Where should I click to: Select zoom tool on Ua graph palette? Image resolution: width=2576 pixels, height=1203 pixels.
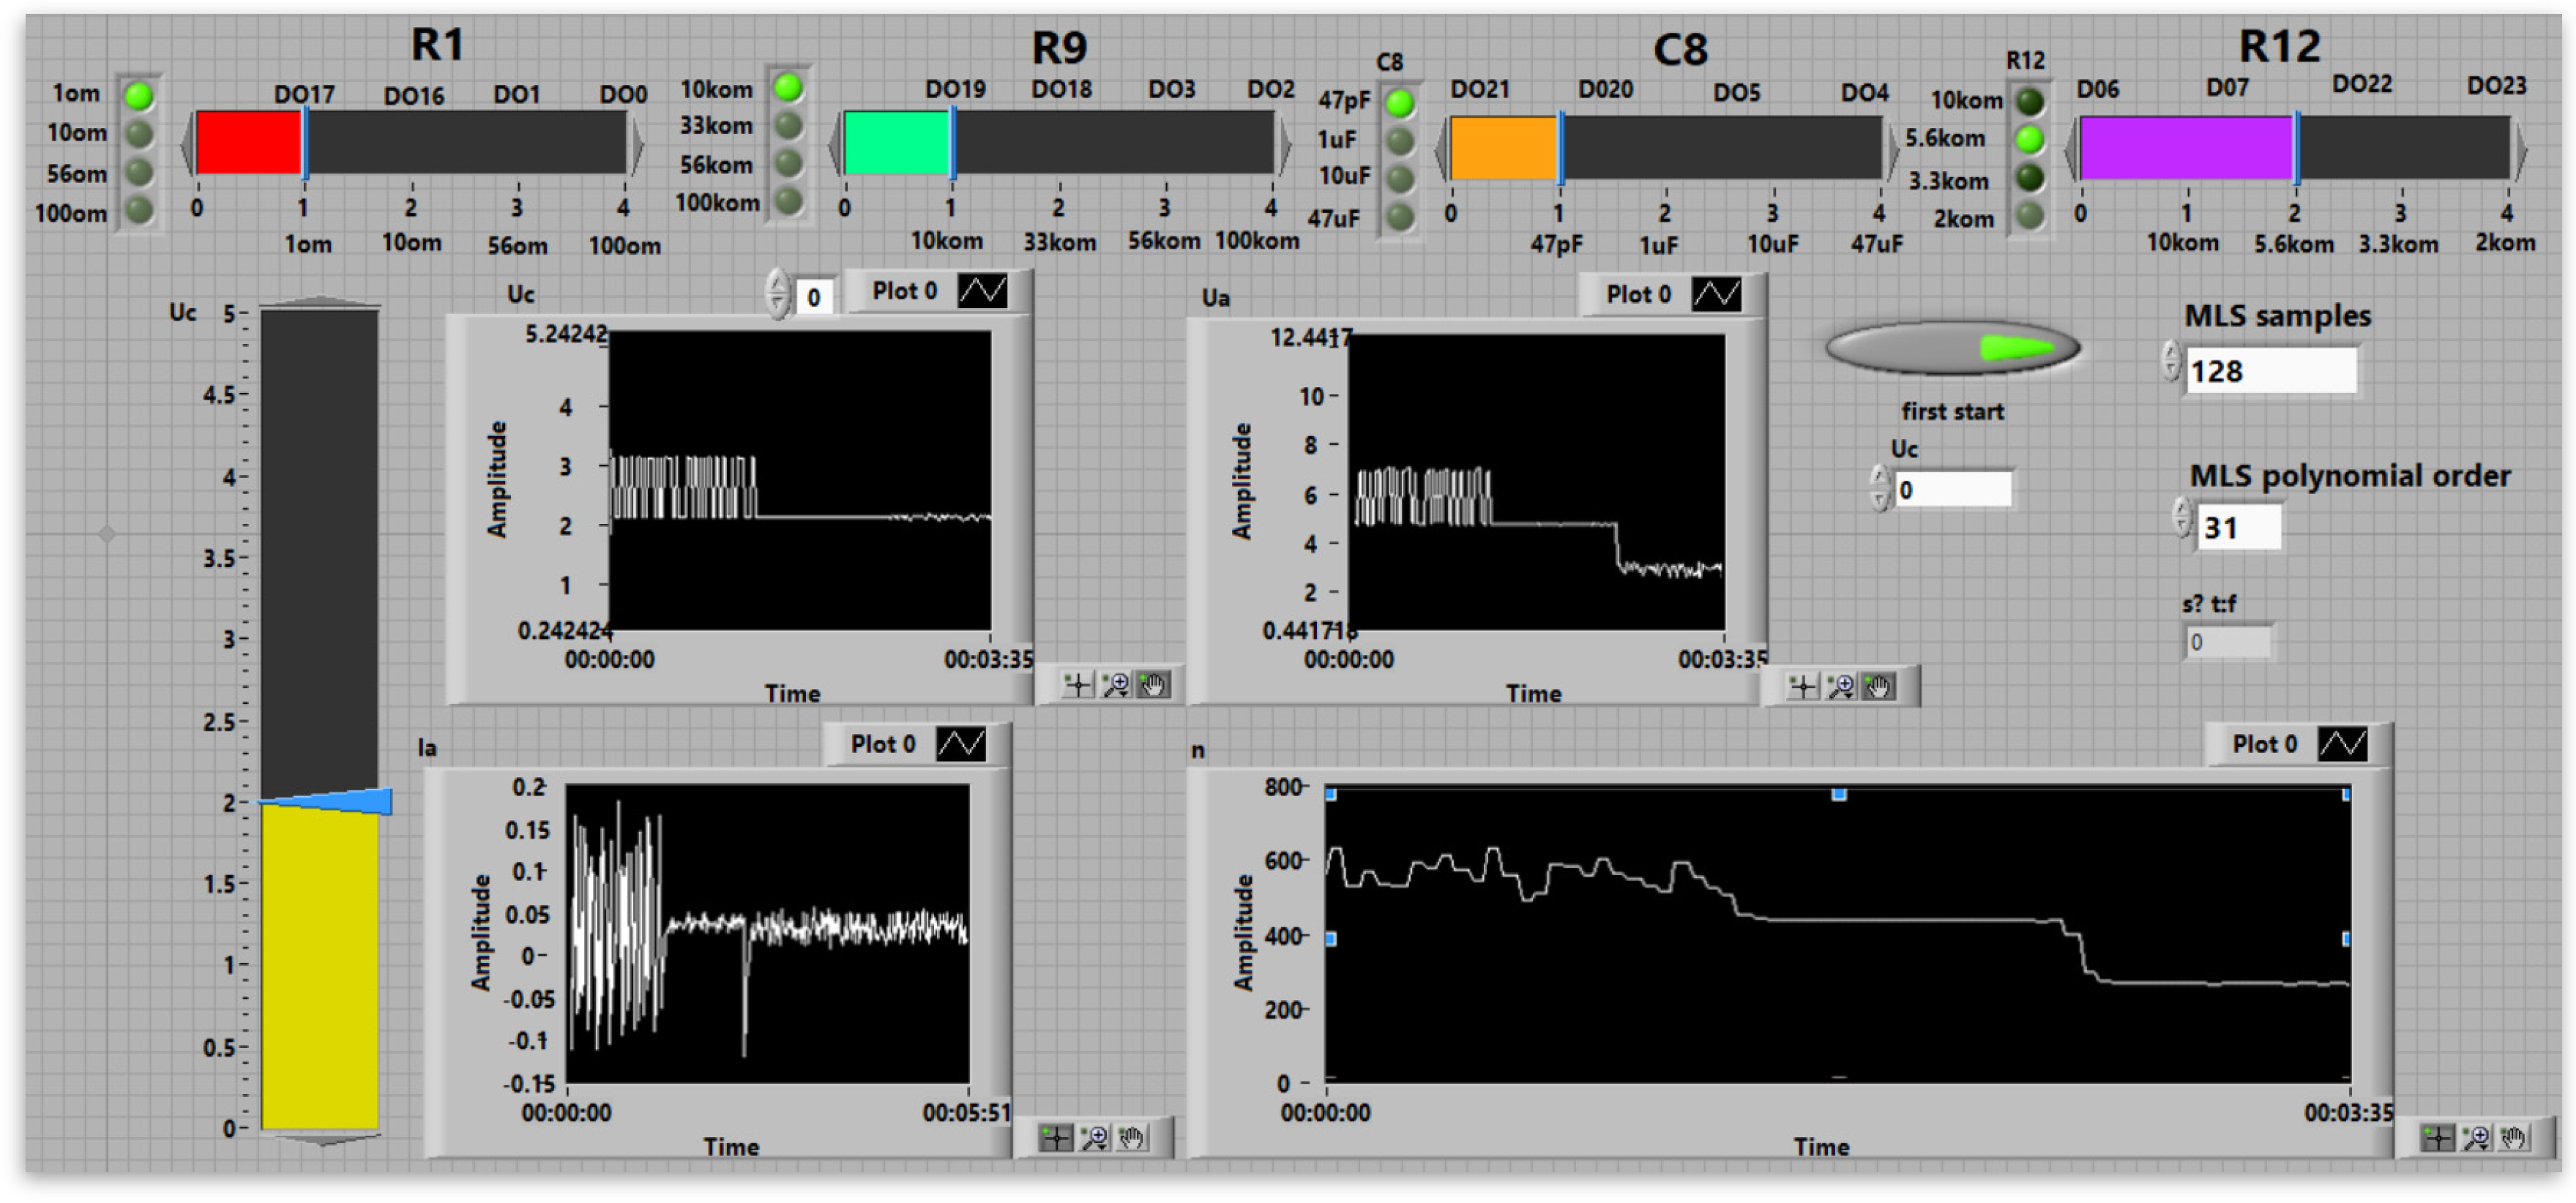pyautogui.click(x=1840, y=686)
